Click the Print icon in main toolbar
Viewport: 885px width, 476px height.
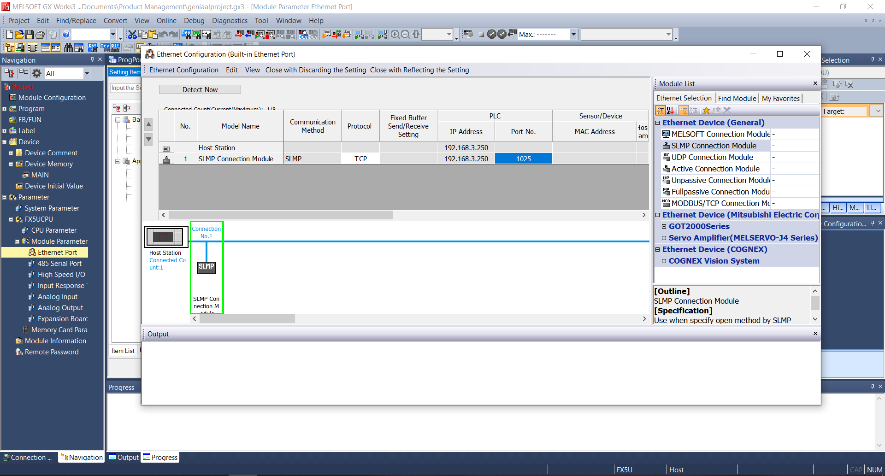40,35
